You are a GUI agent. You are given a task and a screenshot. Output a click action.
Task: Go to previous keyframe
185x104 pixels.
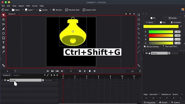click(52, 71)
